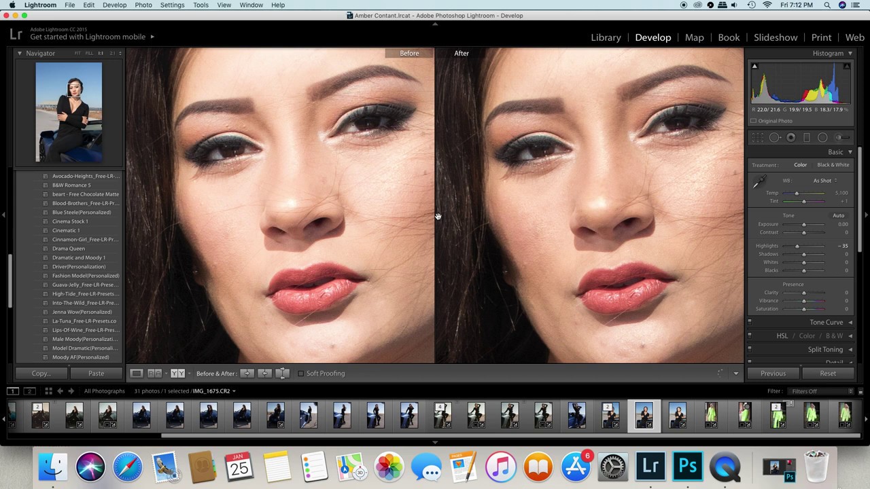This screenshot has height=489, width=870.
Task: Enable Soft Proofing checkbox
Action: point(301,374)
